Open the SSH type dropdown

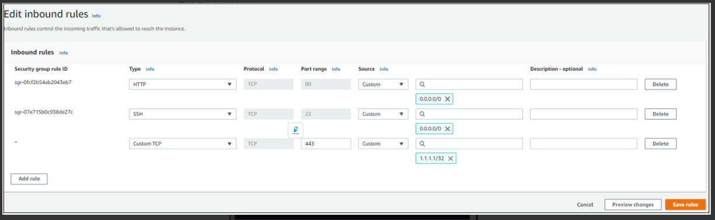183,114
